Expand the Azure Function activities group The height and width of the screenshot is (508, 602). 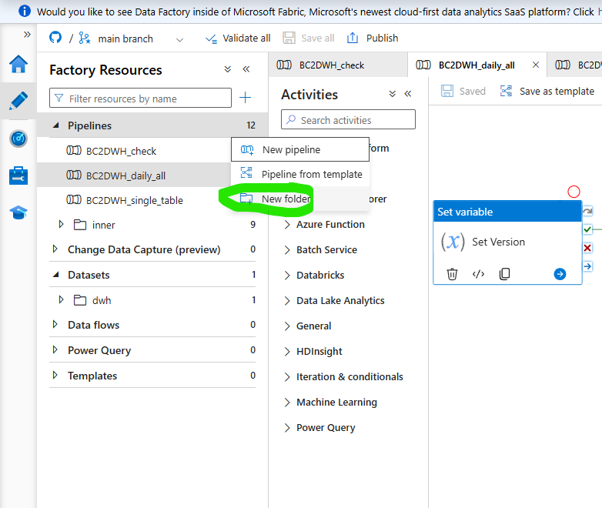[x=287, y=225]
